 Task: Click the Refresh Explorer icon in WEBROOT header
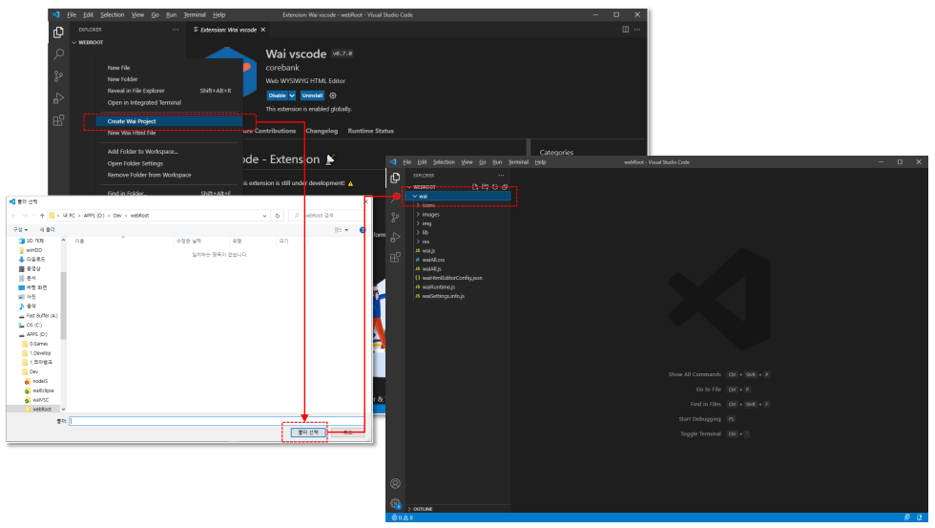point(494,187)
